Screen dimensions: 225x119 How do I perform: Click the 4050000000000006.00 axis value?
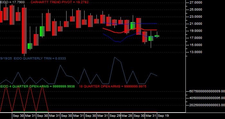207,98
